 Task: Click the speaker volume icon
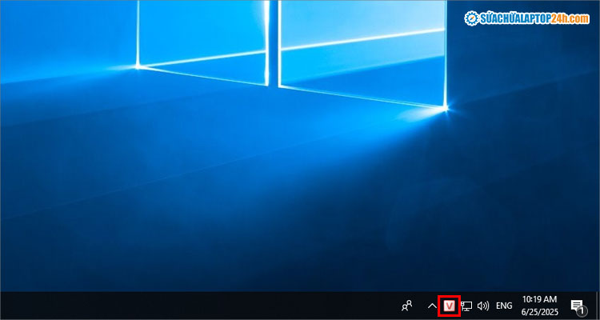483,306
